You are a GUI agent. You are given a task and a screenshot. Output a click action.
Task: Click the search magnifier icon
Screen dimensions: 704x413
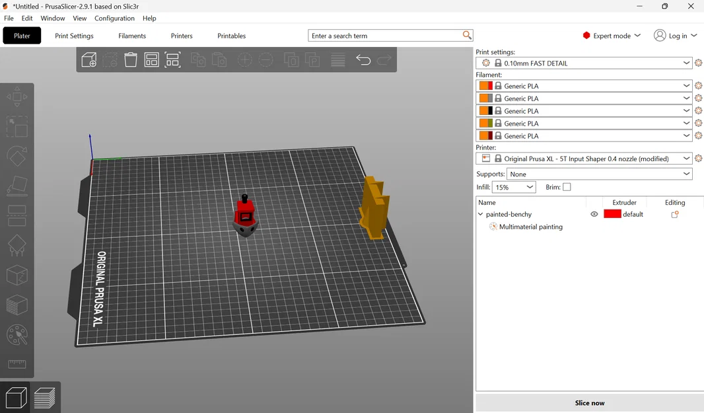[x=467, y=35]
